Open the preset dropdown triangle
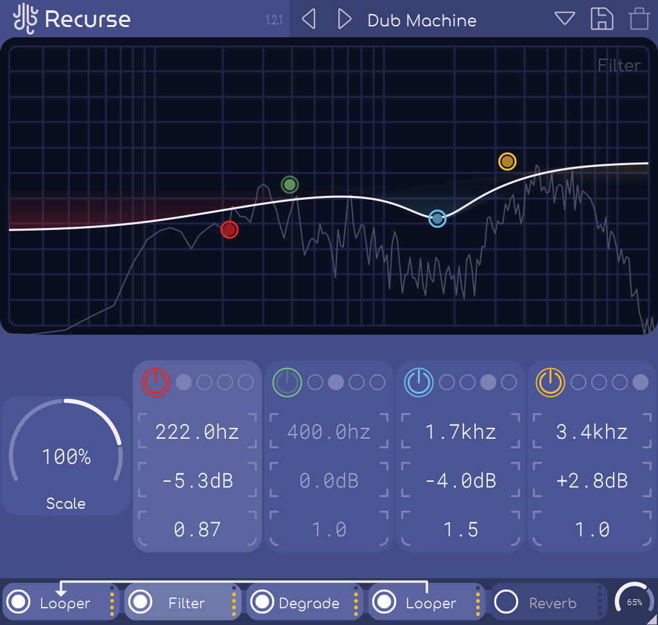This screenshot has width=658, height=625. click(x=564, y=18)
